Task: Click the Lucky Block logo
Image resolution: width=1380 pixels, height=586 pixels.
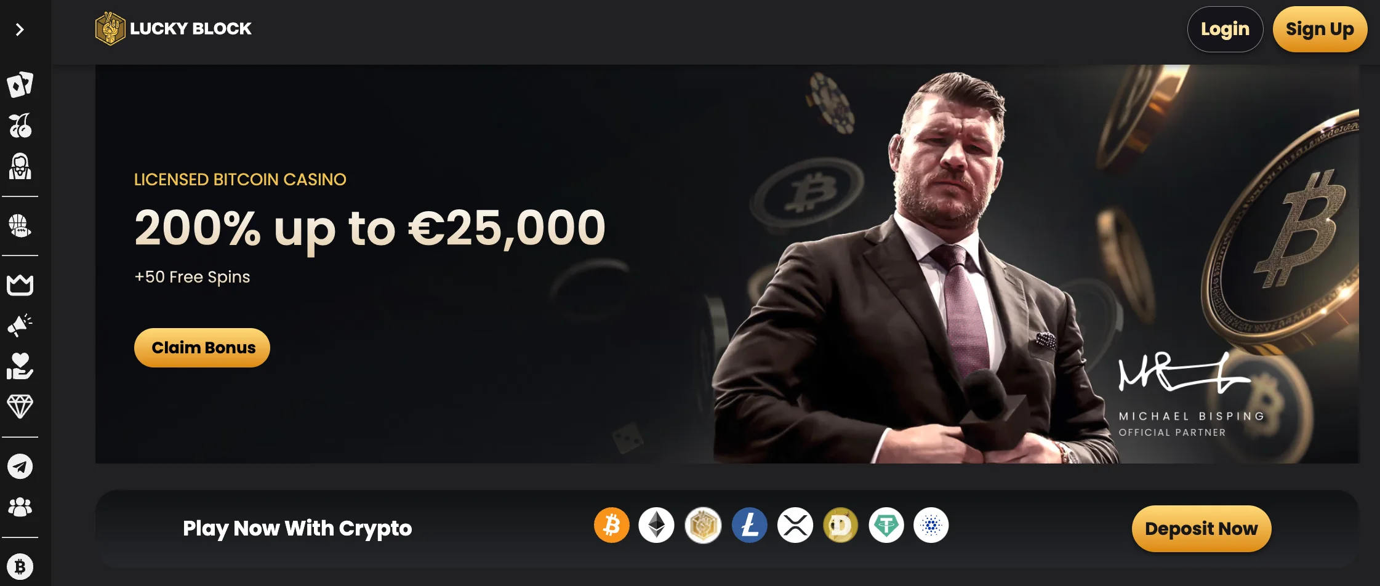Action: click(x=174, y=29)
